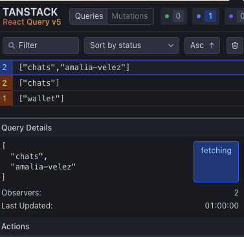Viewport: 244px width, 237px height.
Task: Toggle the fresh queries filter showing 0
Action: pos(173,16)
